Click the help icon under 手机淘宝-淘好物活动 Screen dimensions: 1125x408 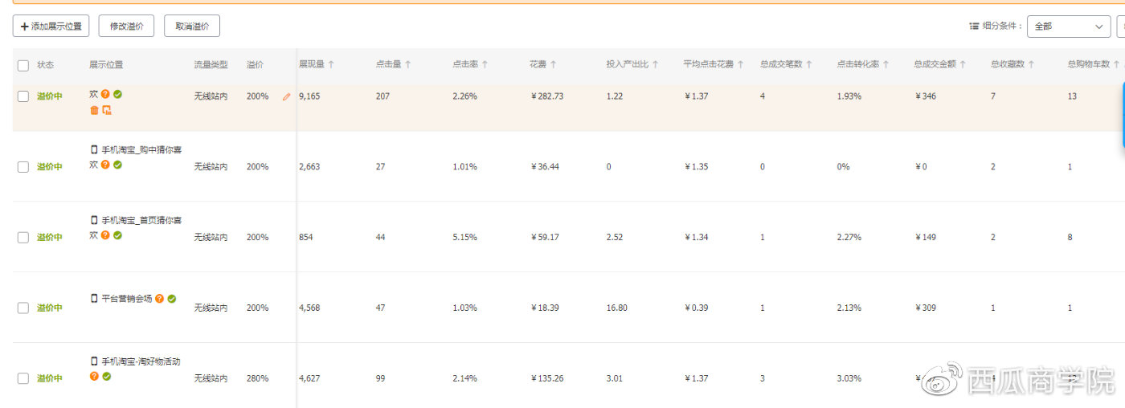pos(94,376)
